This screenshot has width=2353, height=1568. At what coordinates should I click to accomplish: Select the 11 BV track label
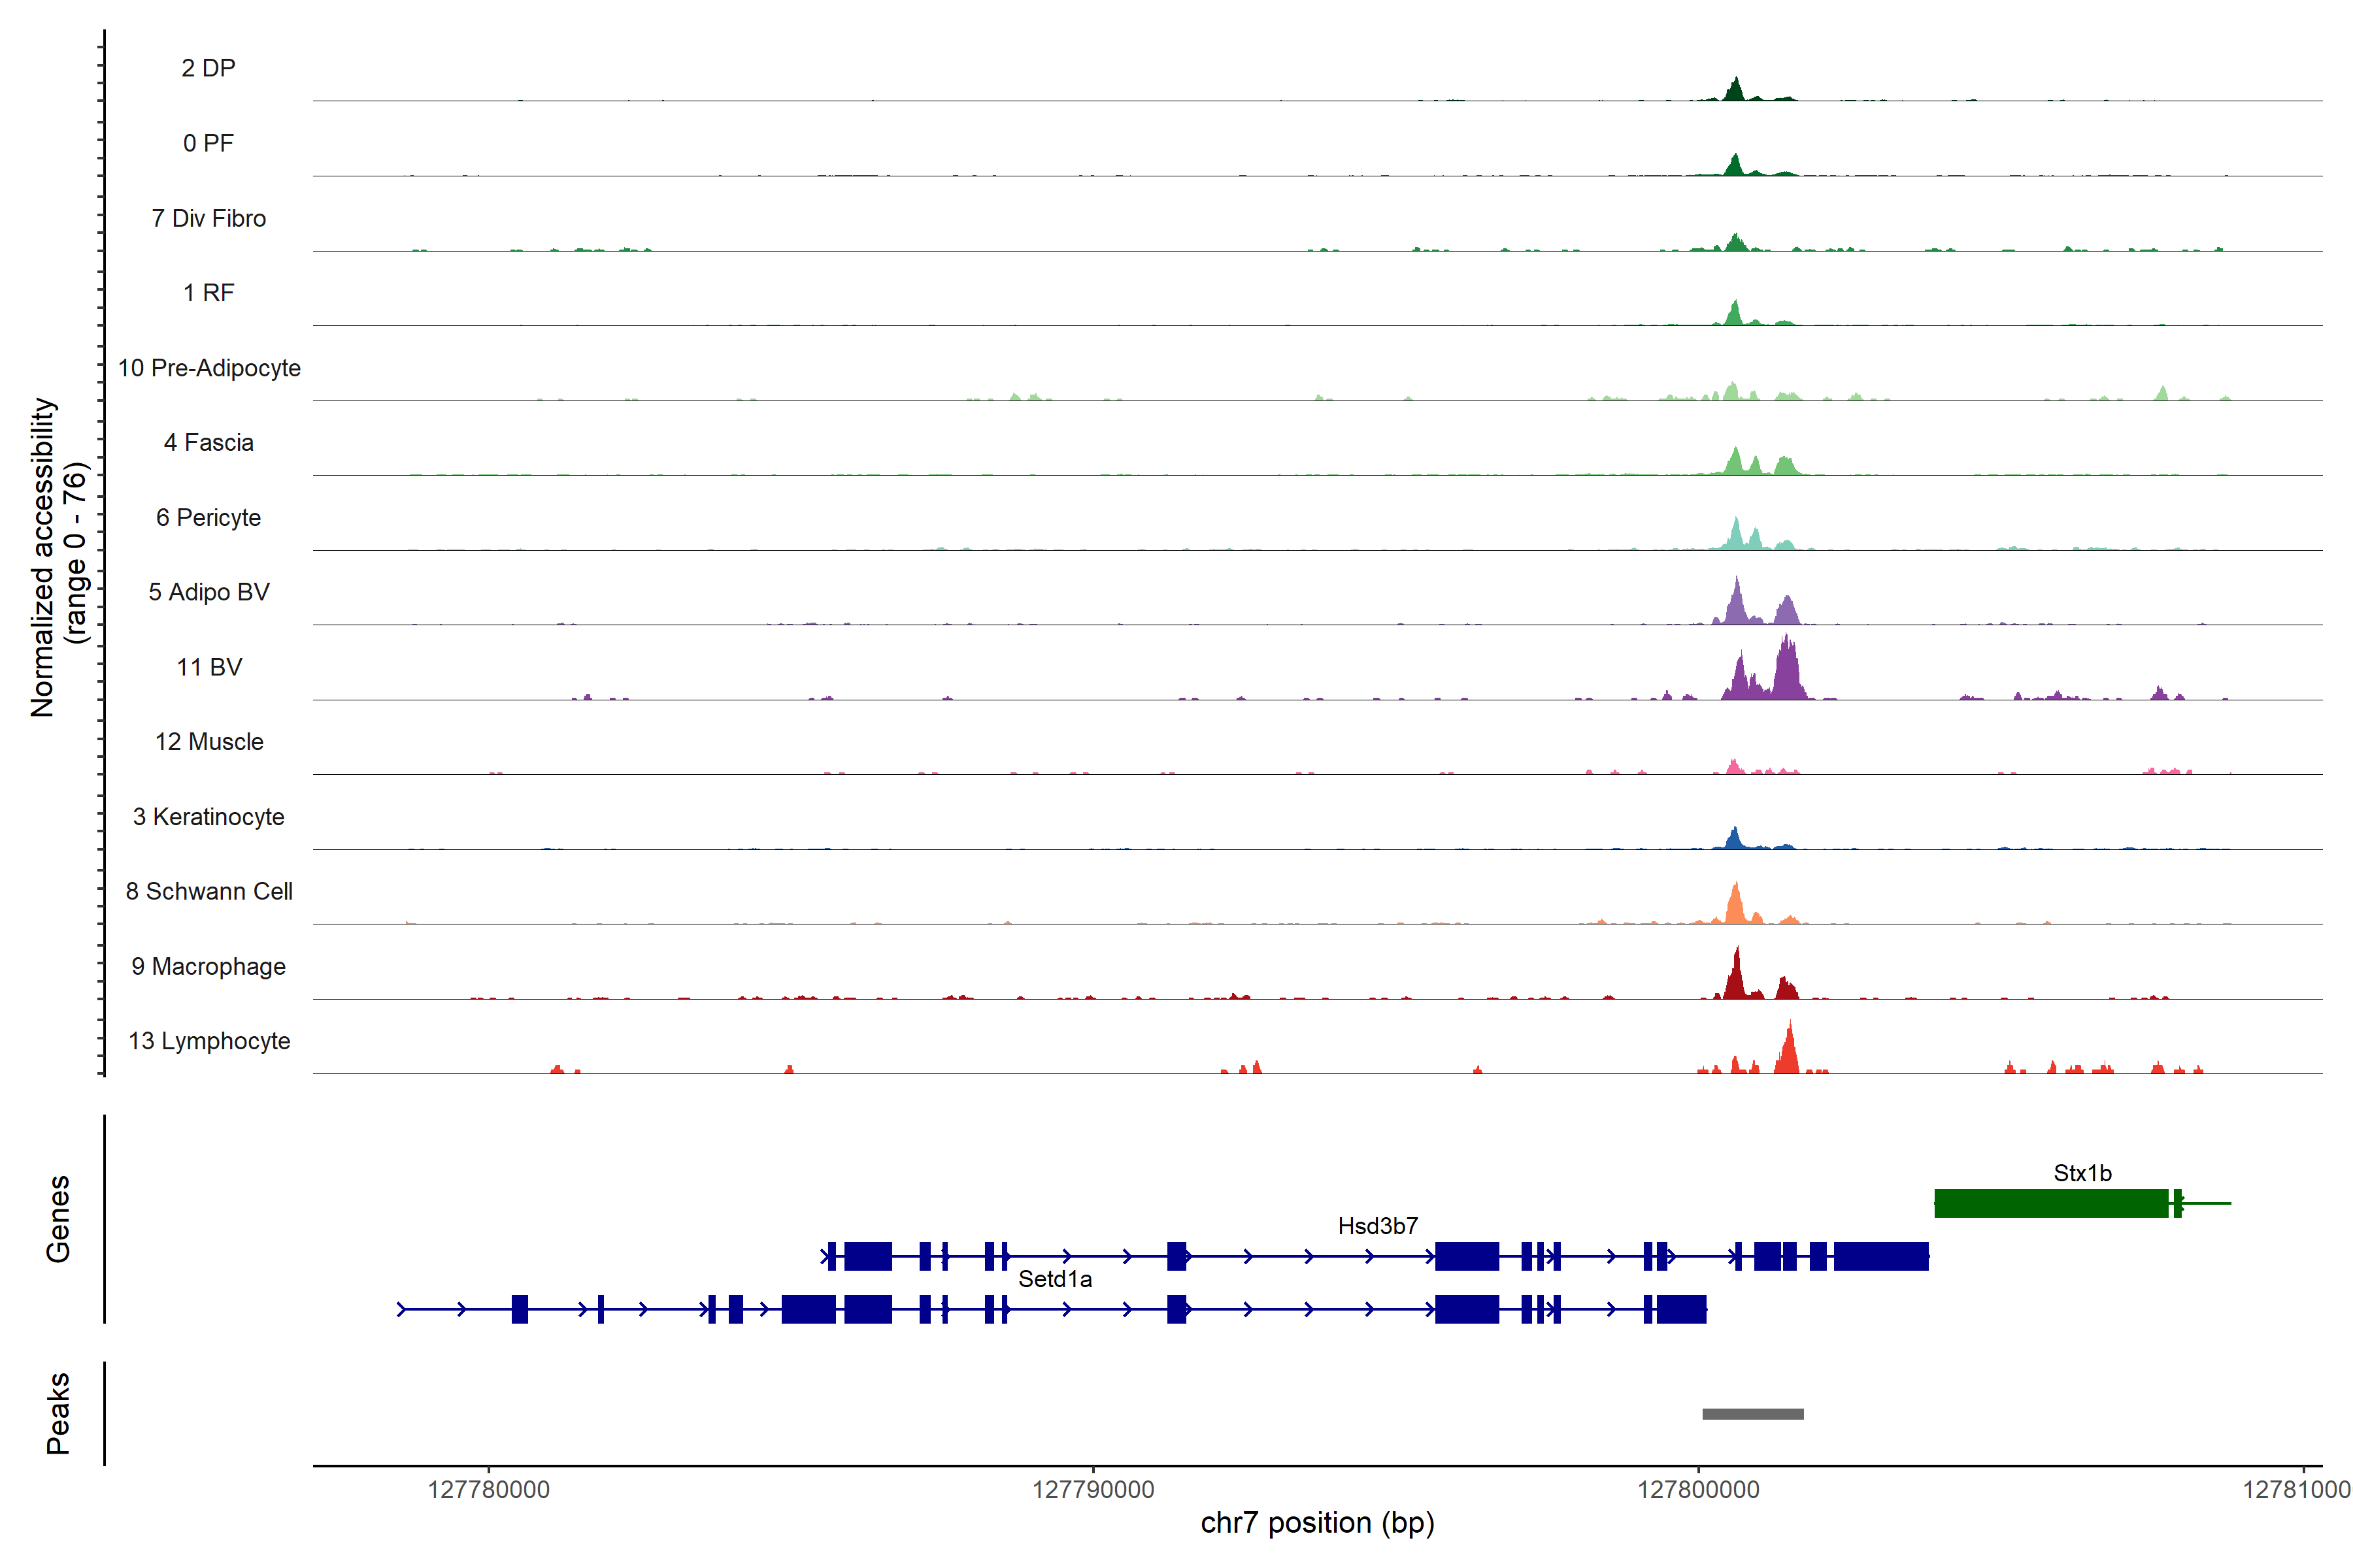pos(209,667)
